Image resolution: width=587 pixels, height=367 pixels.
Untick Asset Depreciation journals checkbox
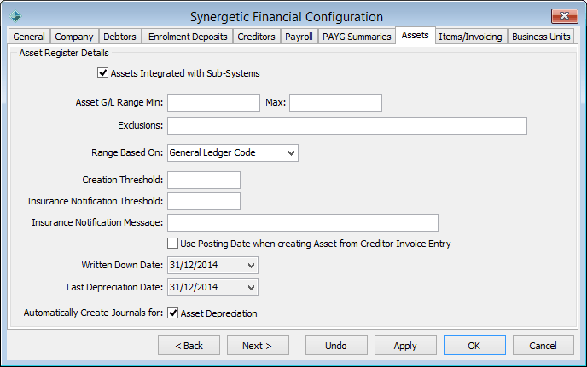[172, 313]
